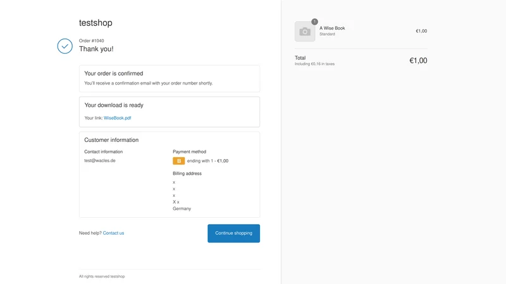The image size is (506, 284).
Task: Click the Including €0,16 in taxes note
Action: [x=314, y=64]
